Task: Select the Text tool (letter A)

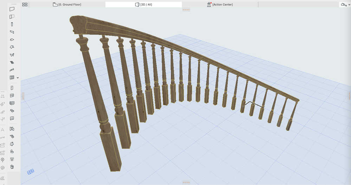Action: (3, 130)
